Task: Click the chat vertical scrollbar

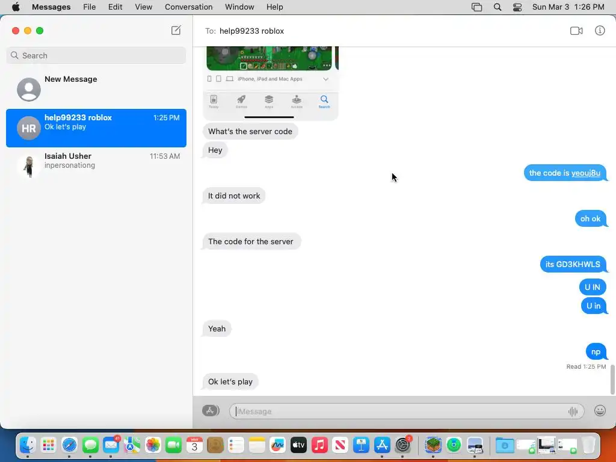Action: pyautogui.click(x=612, y=379)
